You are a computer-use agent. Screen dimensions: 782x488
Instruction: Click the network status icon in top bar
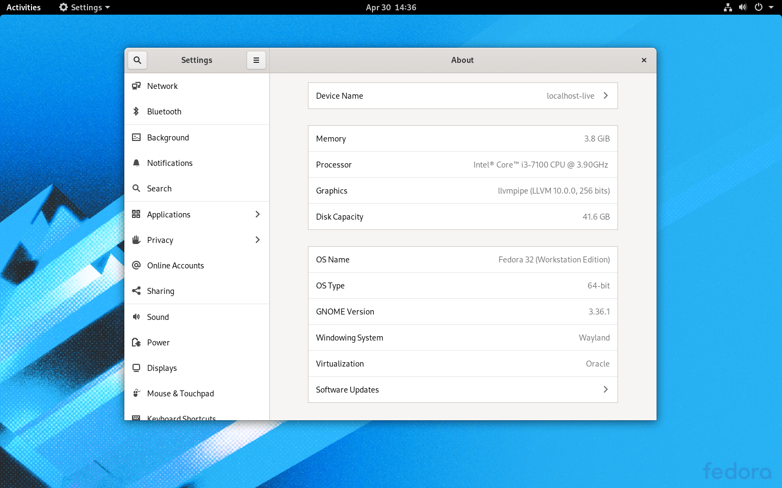(728, 7)
